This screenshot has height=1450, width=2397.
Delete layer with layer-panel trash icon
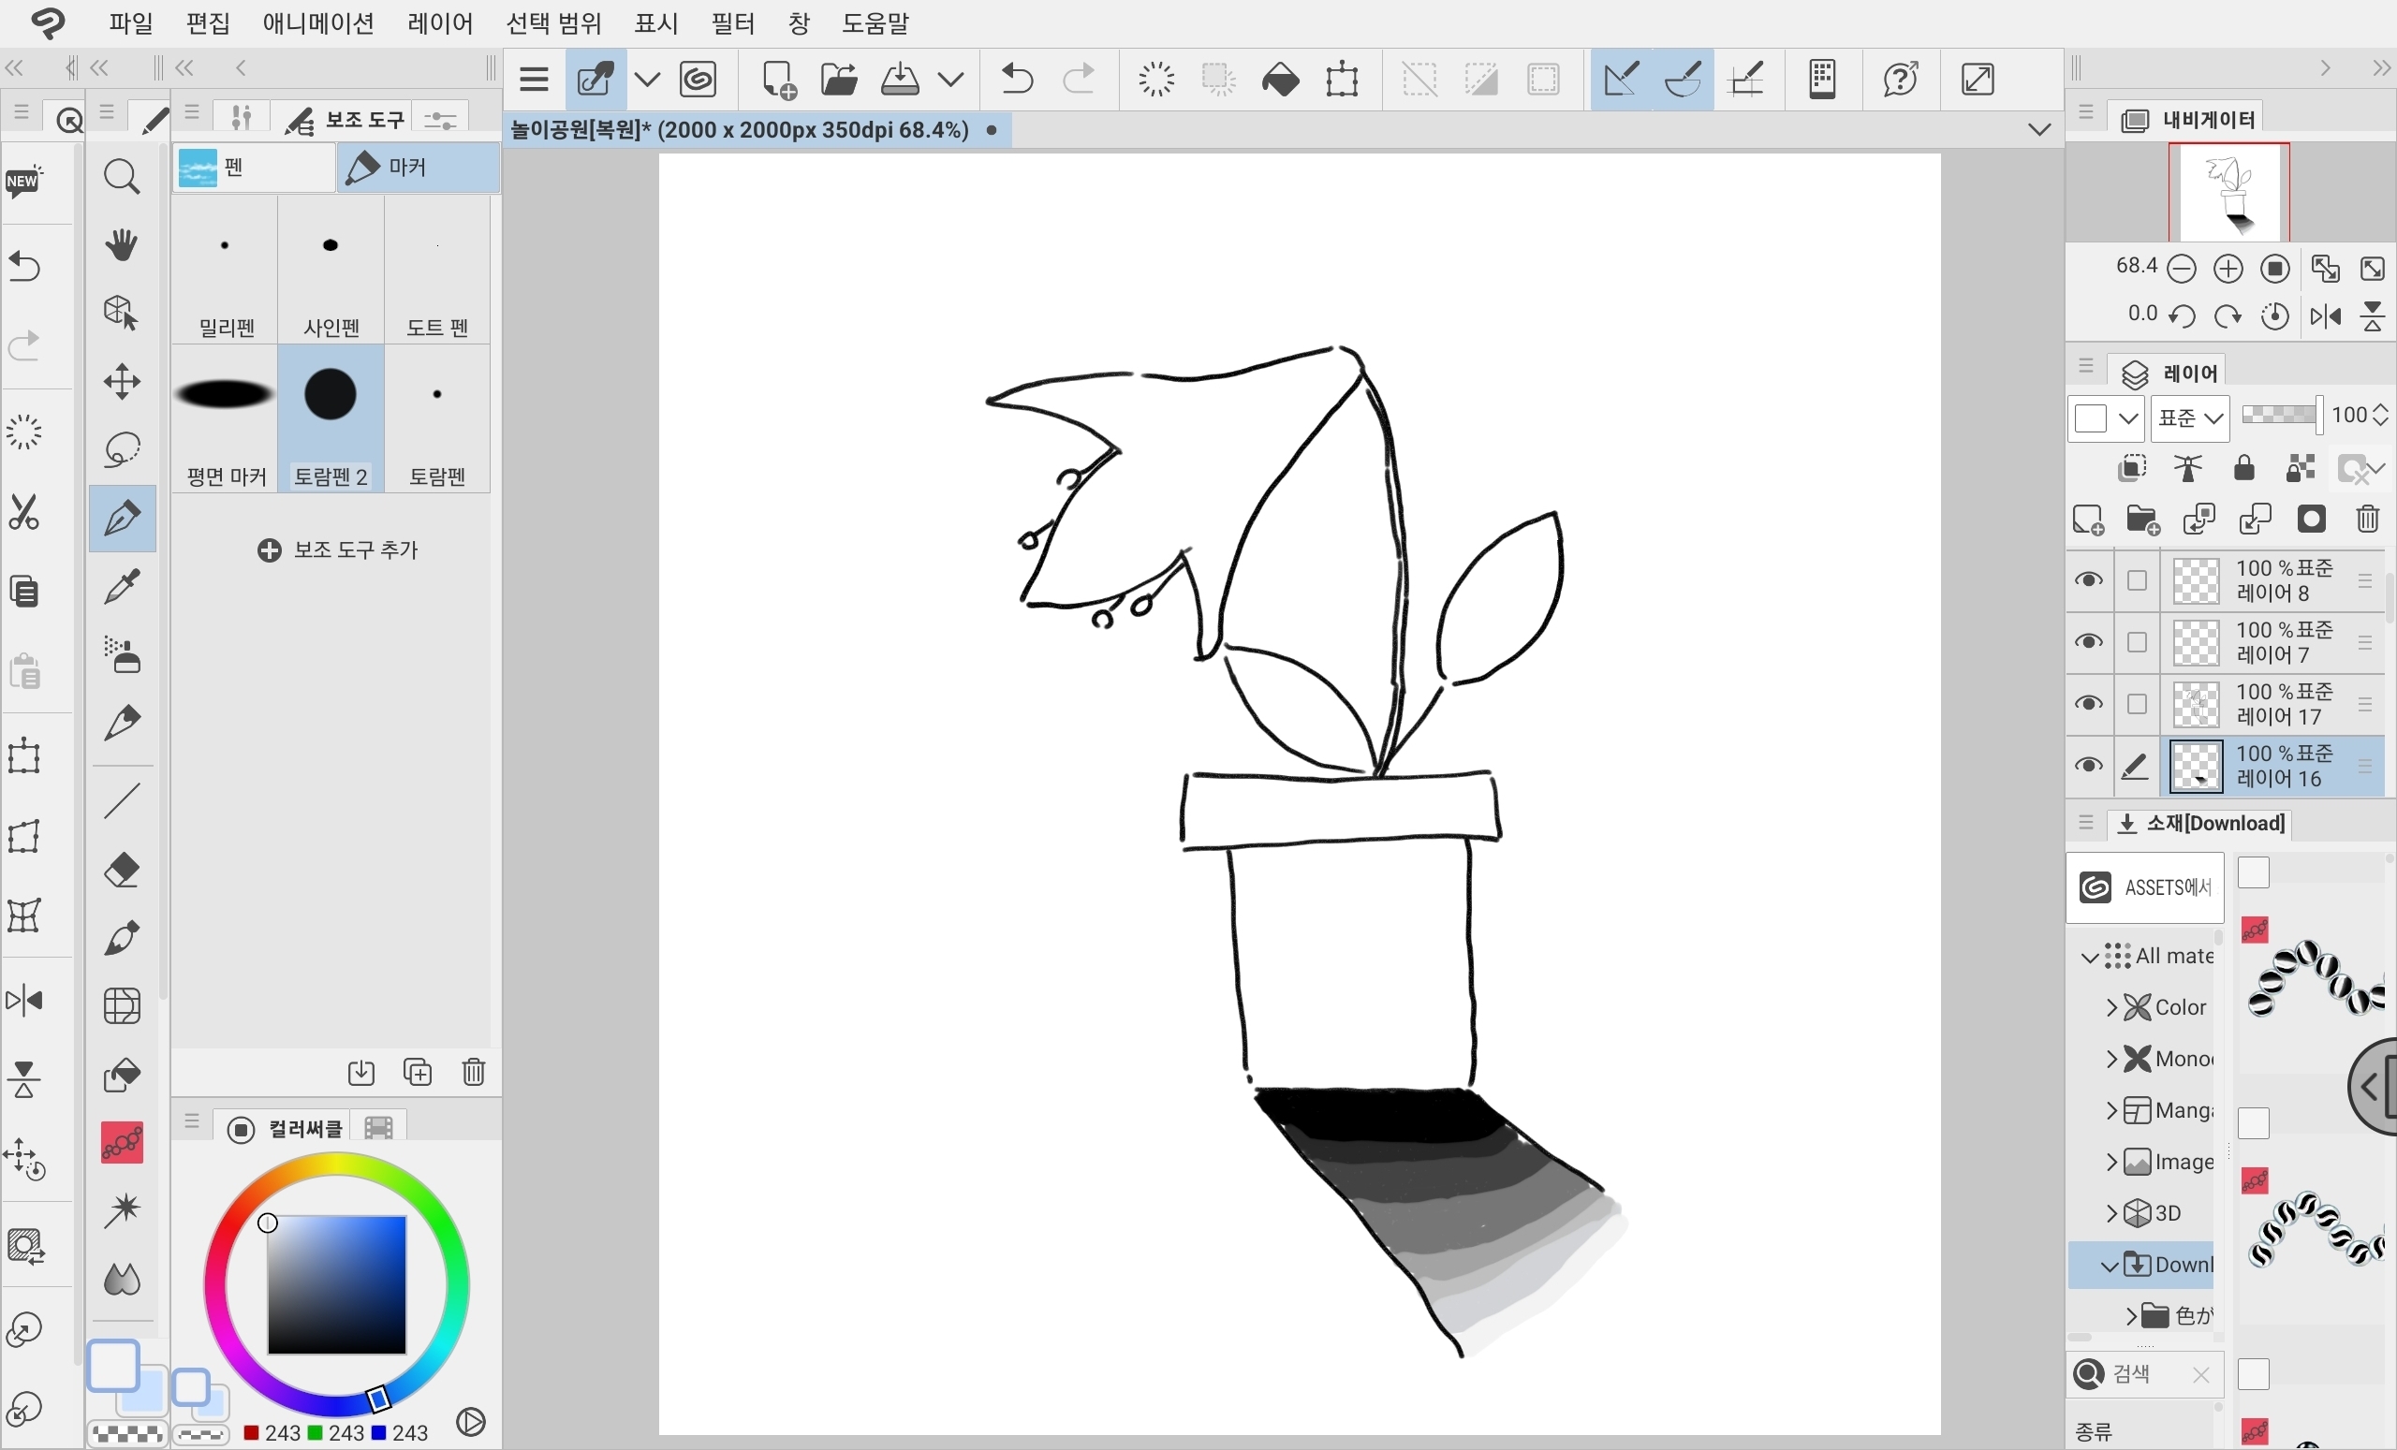click(x=2368, y=520)
